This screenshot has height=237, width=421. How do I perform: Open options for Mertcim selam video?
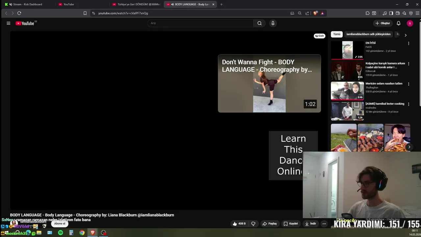coord(409,84)
